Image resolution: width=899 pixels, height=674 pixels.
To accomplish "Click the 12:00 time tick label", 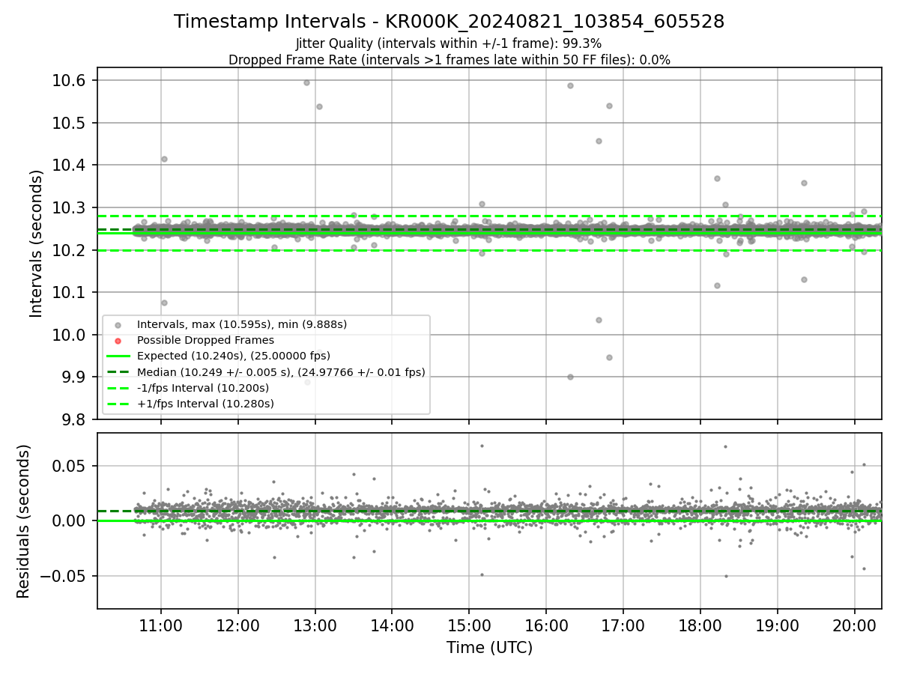I will 237,625.
